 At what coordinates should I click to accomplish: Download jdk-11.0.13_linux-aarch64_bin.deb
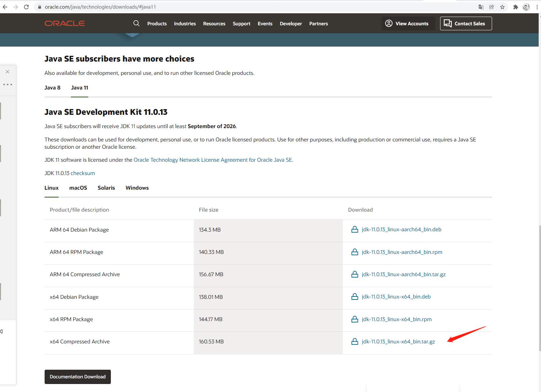point(402,229)
